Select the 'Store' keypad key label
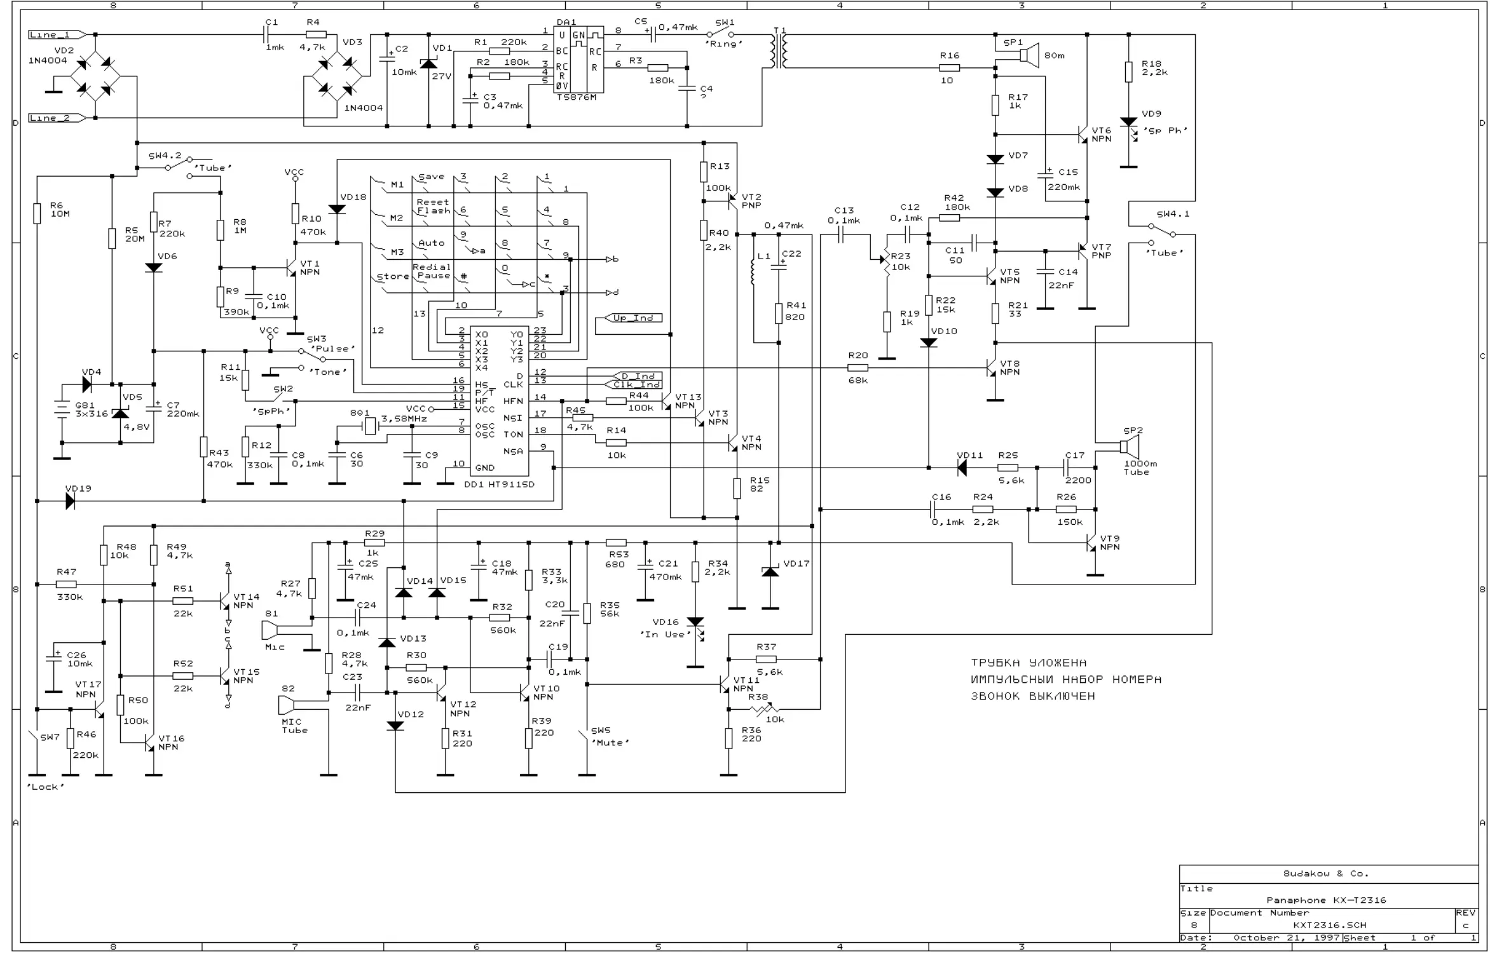This screenshot has height=953, width=1490. pos(393,277)
